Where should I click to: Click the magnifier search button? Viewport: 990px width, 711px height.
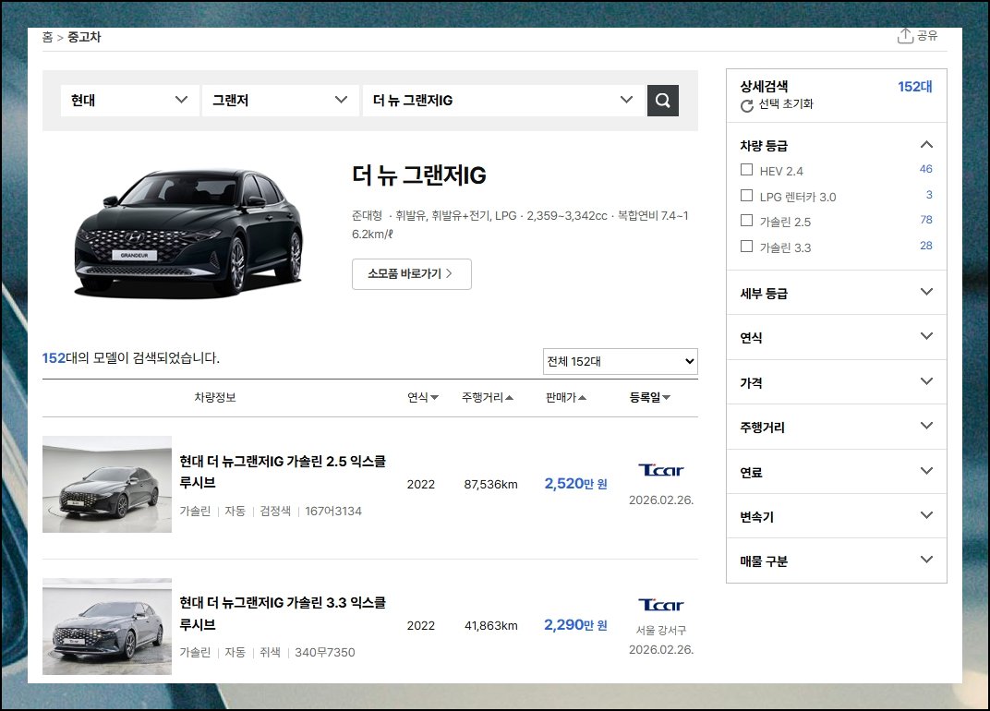[662, 101]
